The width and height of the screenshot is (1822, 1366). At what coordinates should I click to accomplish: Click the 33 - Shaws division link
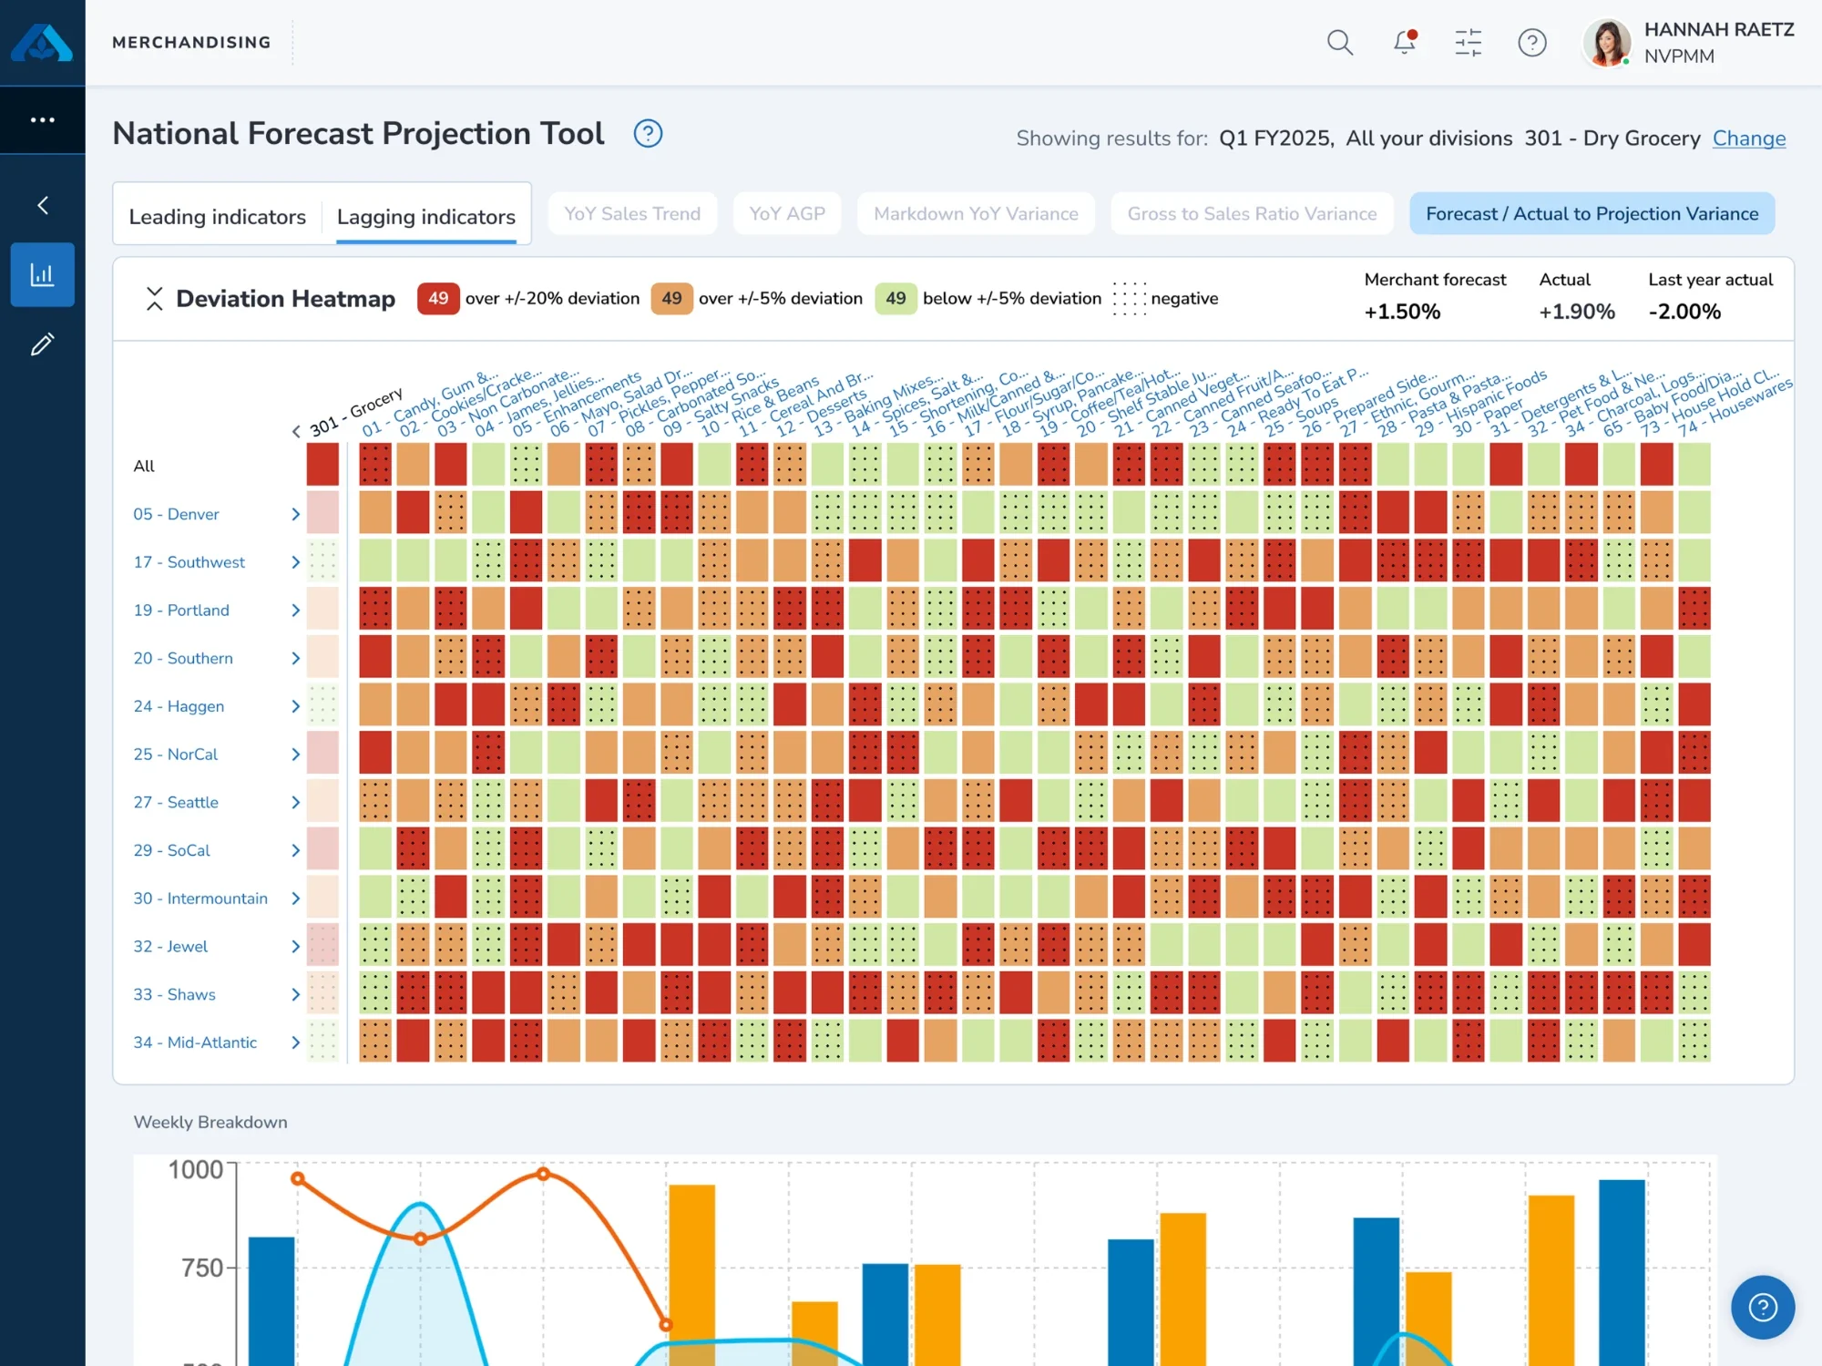[x=174, y=994]
